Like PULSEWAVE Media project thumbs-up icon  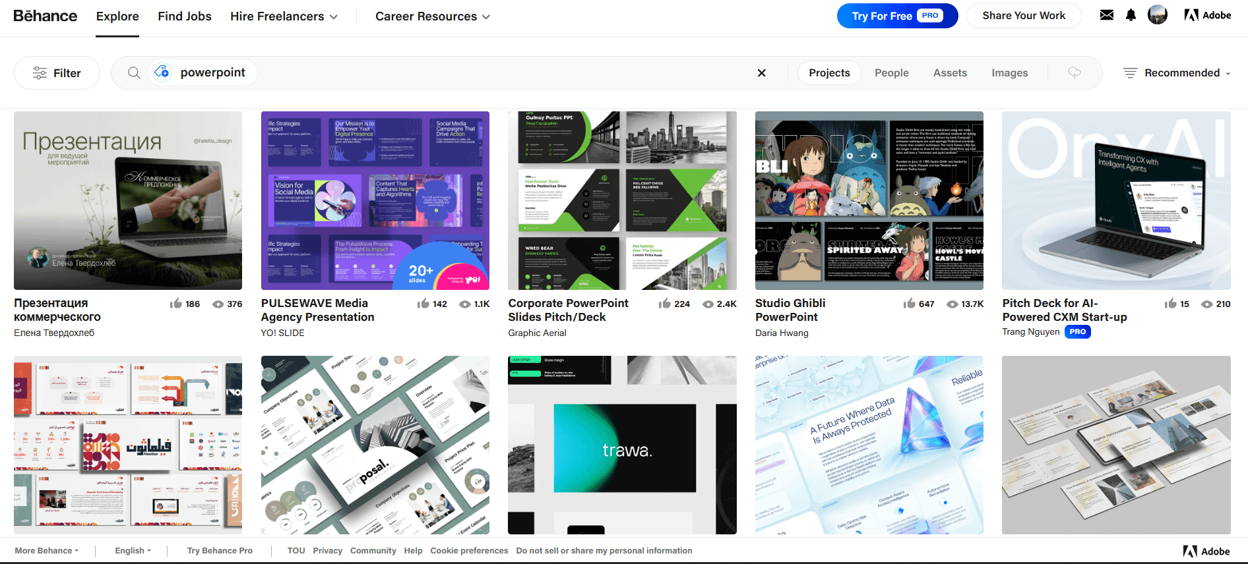coord(423,303)
